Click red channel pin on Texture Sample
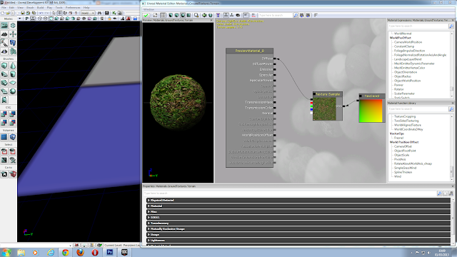Screen dimensions: 457x257 click(311, 103)
